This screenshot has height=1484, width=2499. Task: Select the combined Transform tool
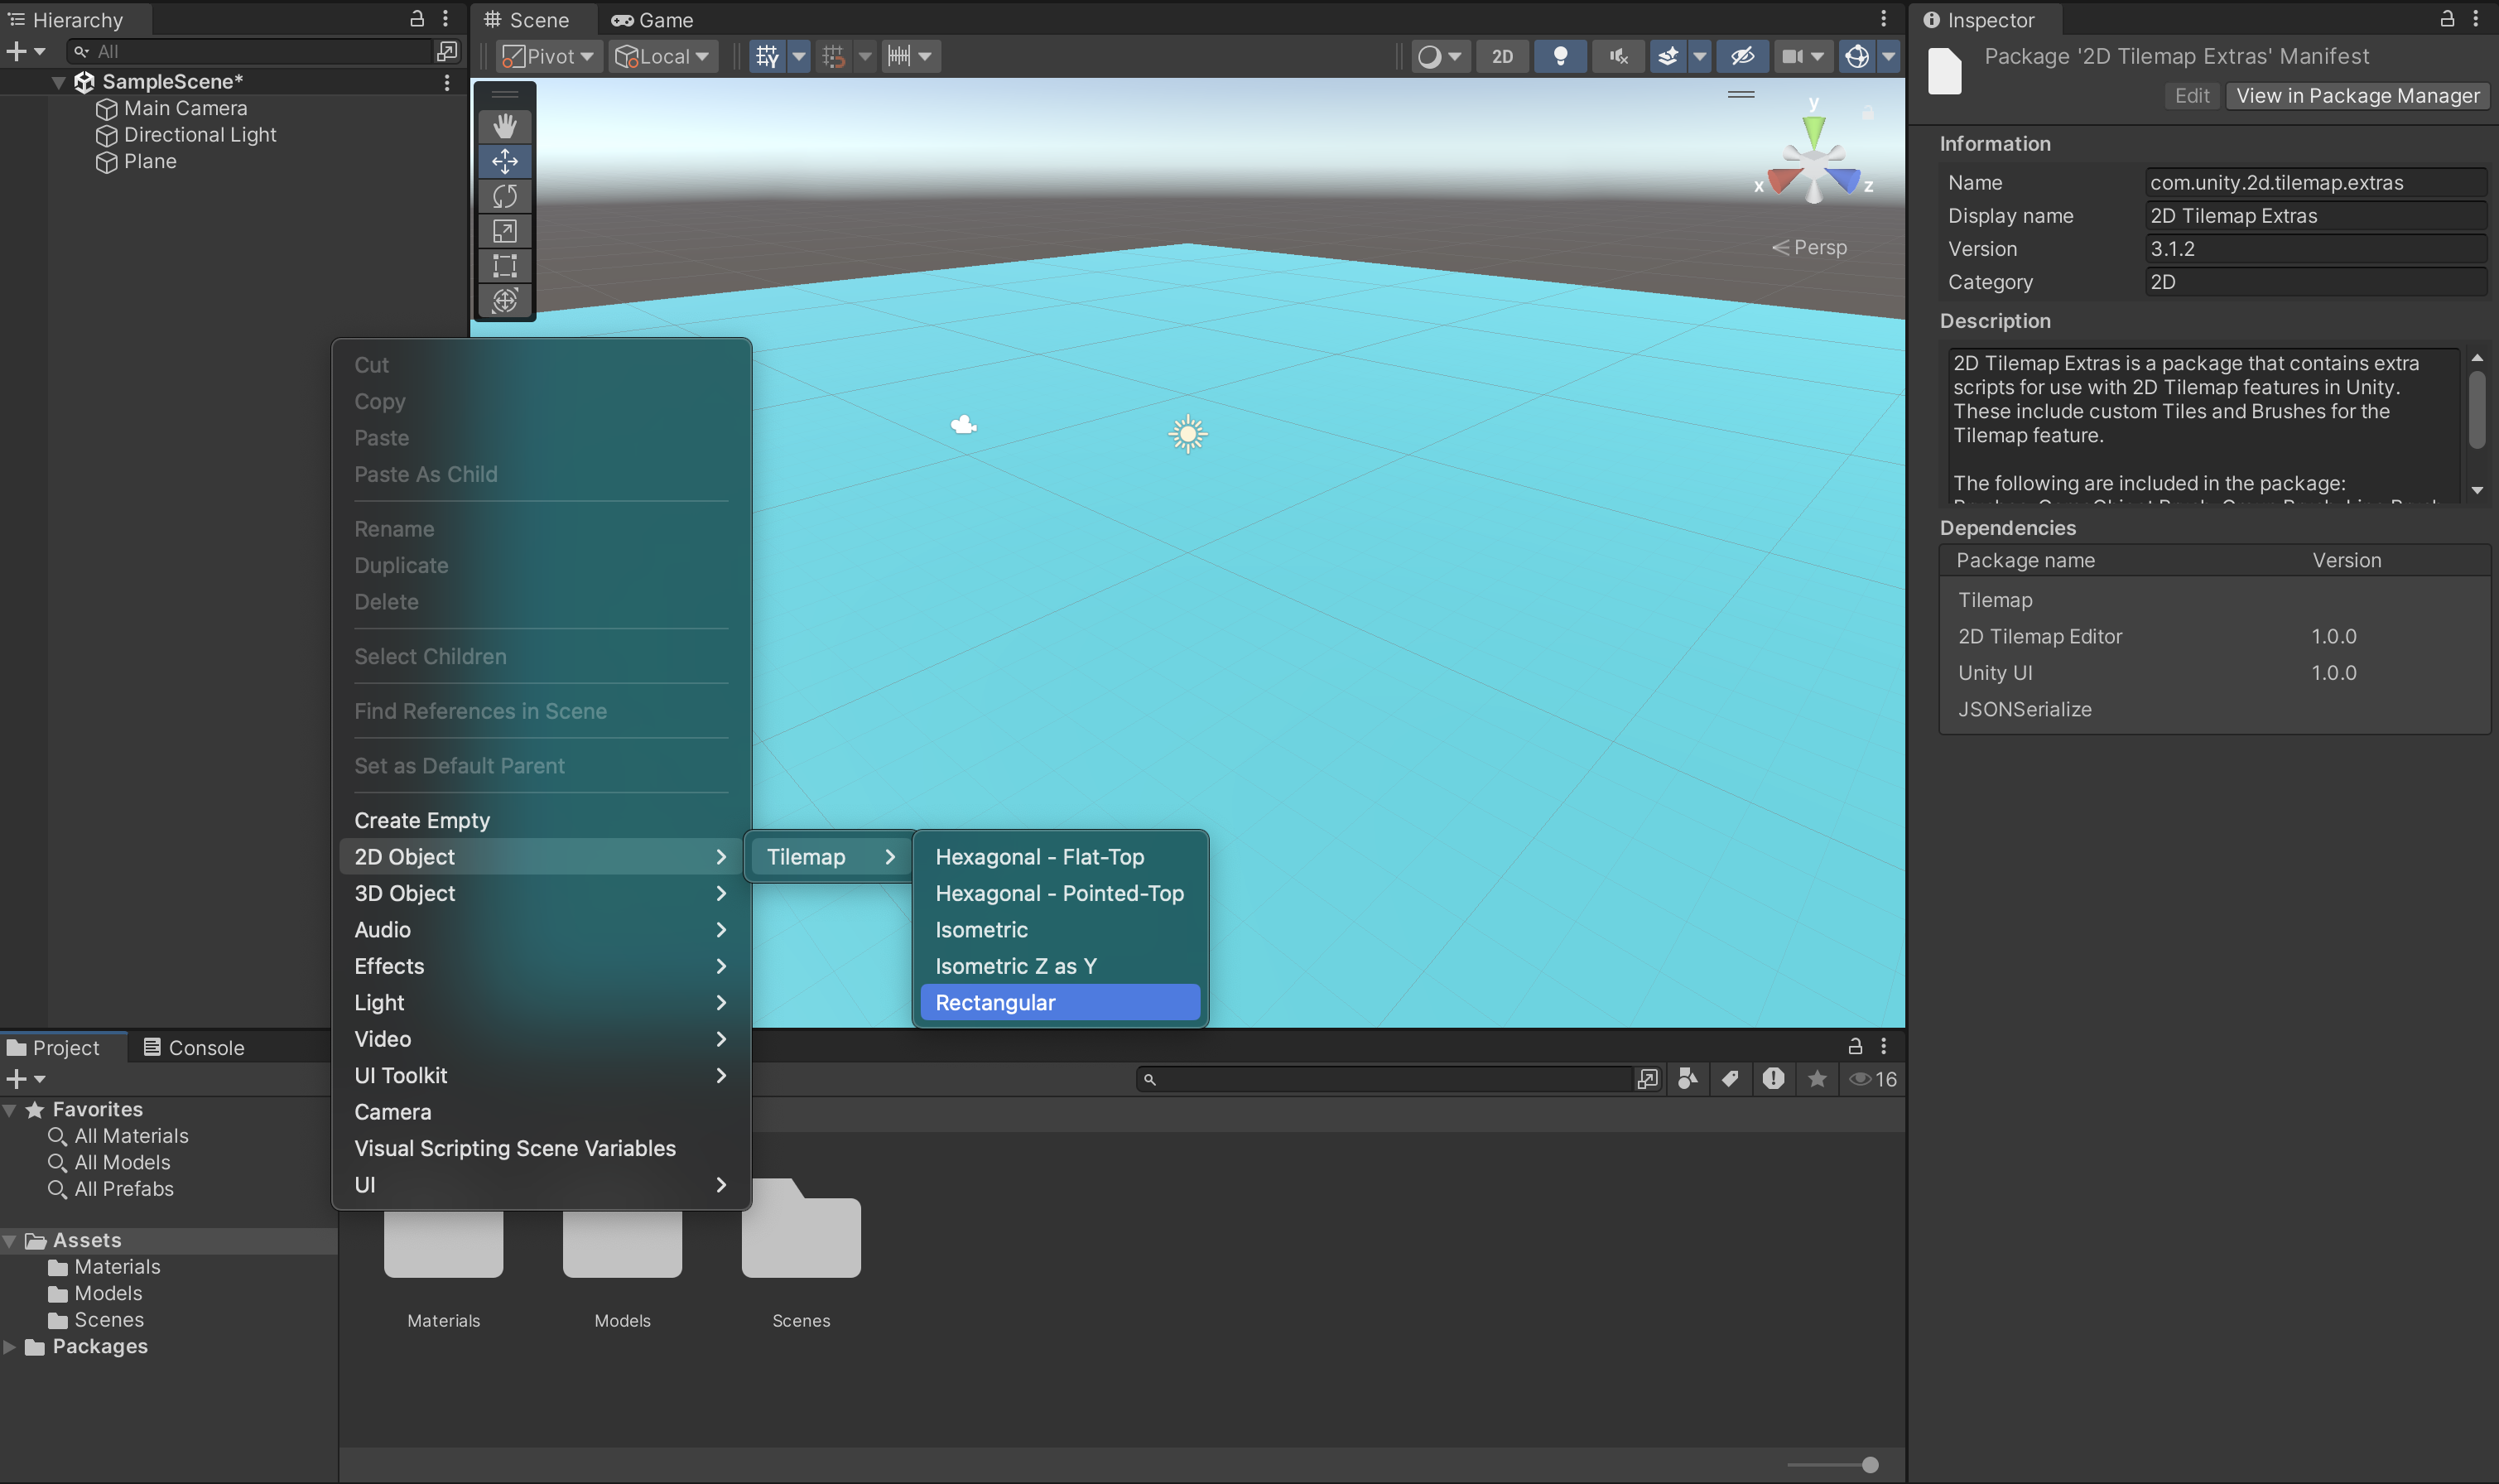[x=505, y=300]
